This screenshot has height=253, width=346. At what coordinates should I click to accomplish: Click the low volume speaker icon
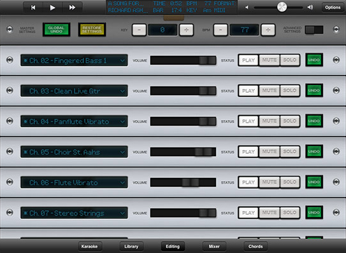[247, 8]
